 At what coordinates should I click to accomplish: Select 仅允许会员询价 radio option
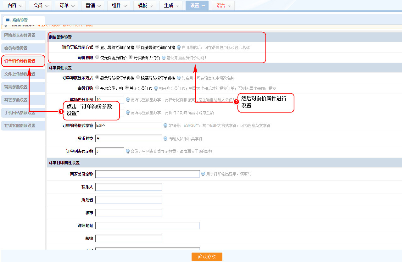pos(97,57)
